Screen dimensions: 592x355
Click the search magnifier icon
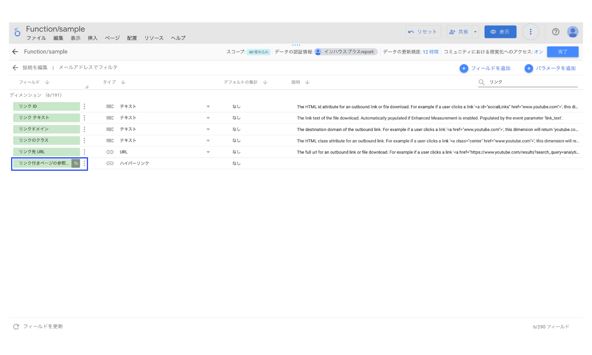coord(481,82)
